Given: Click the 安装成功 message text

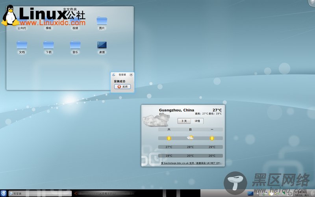Looking at the screenshot, I should (x=120, y=81).
